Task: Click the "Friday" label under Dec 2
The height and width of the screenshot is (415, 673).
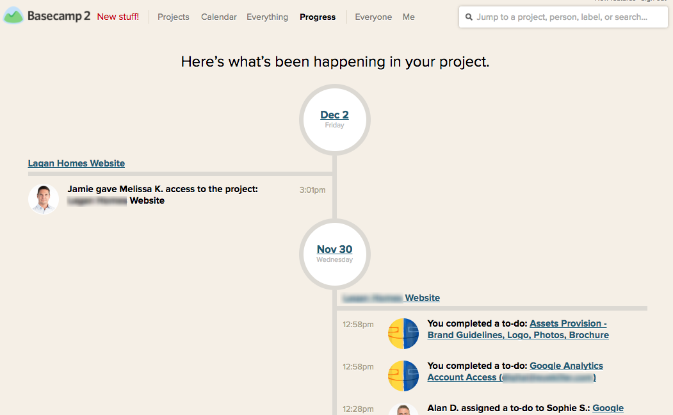Action: coord(334,126)
